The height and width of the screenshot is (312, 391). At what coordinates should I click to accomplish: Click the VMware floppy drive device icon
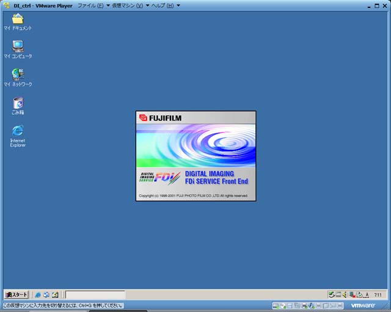tap(290, 306)
